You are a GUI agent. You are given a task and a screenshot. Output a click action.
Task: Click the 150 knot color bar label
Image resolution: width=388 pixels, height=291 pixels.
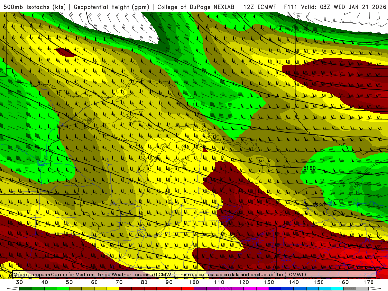pyautogui.click(x=319, y=282)
